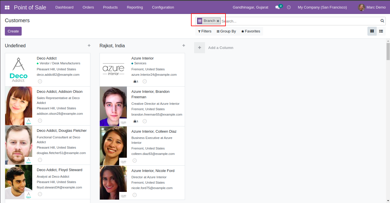Click Add a Column
The width and height of the screenshot is (390, 203).
coord(221,48)
